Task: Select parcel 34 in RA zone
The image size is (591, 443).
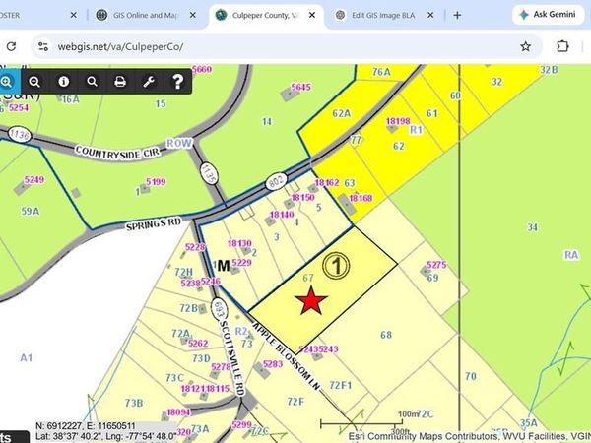Action: pyautogui.click(x=532, y=227)
